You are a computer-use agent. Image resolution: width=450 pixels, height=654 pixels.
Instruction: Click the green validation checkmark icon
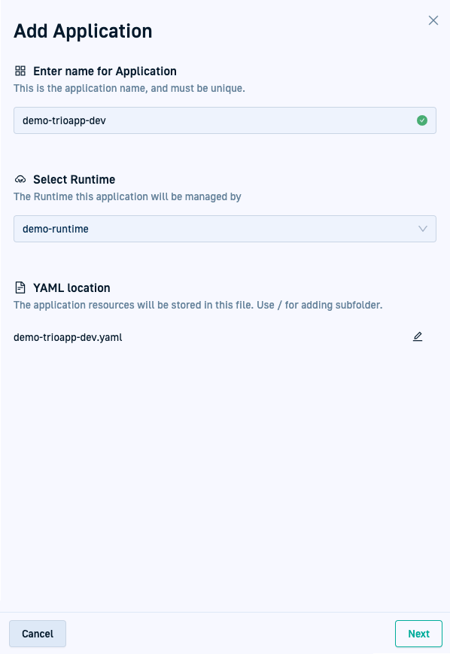(x=422, y=120)
